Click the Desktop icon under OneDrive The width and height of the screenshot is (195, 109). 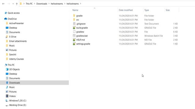click(x=7, y=28)
